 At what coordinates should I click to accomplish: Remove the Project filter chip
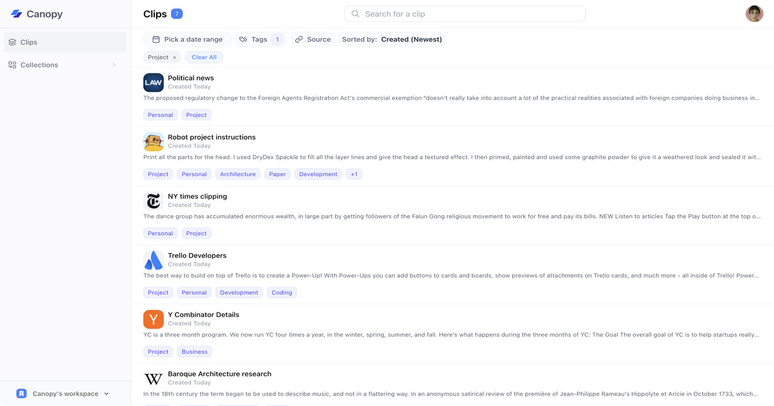[x=174, y=57]
